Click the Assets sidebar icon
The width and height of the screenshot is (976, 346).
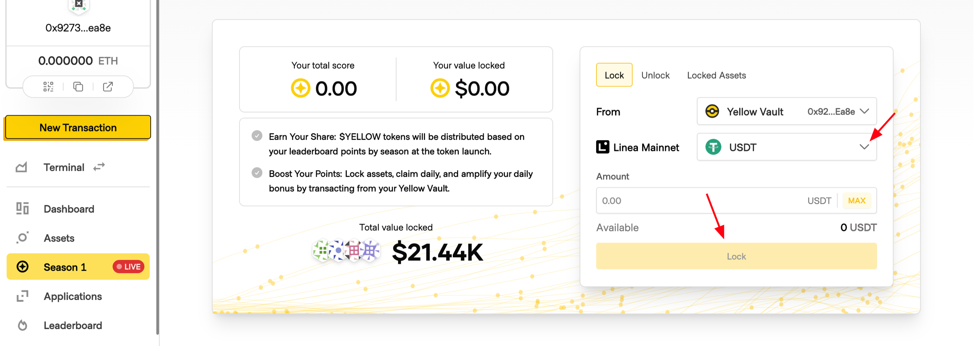(x=22, y=238)
